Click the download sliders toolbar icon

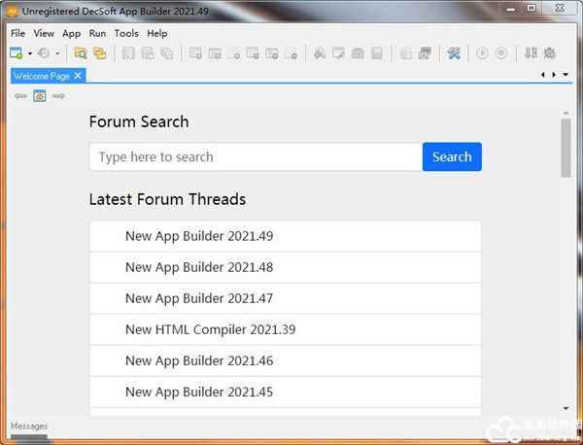tap(531, 53)
